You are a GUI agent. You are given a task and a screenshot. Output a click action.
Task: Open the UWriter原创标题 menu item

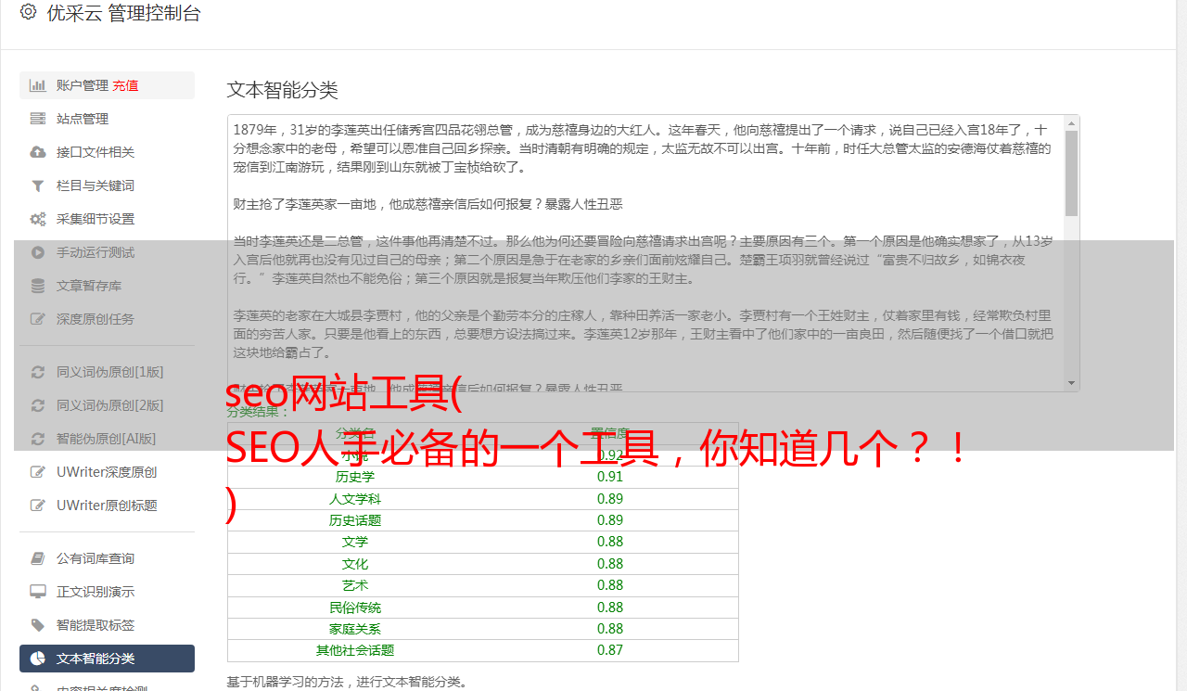[107, 505]
